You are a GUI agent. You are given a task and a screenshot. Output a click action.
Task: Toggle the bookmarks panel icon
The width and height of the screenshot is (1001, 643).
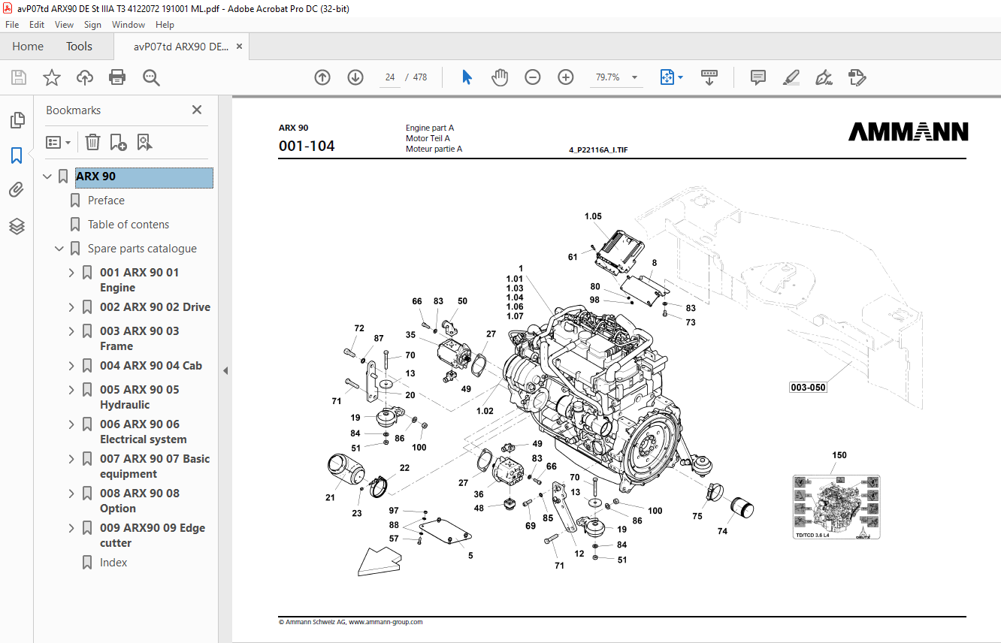[17, 155]
